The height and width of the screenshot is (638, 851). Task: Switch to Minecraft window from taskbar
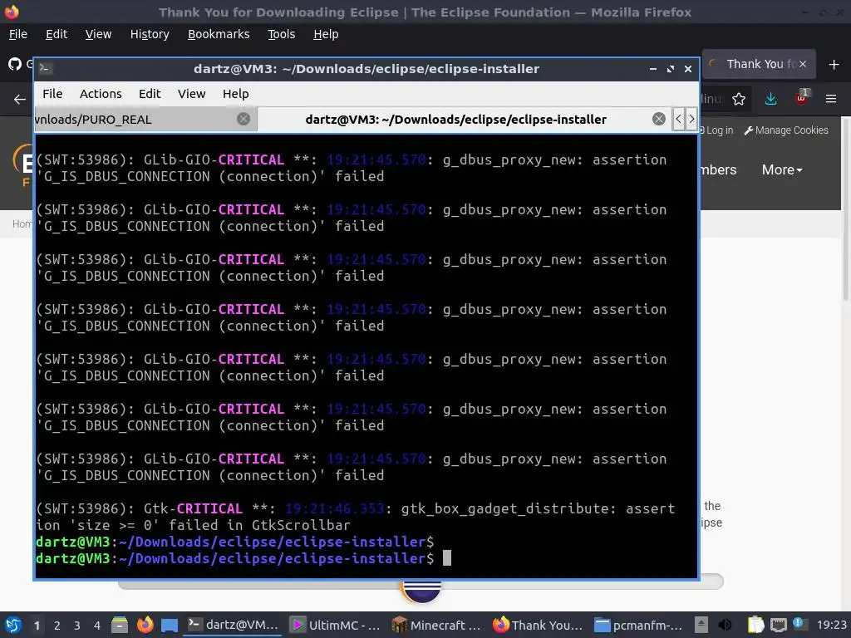[x=436, y=625]
